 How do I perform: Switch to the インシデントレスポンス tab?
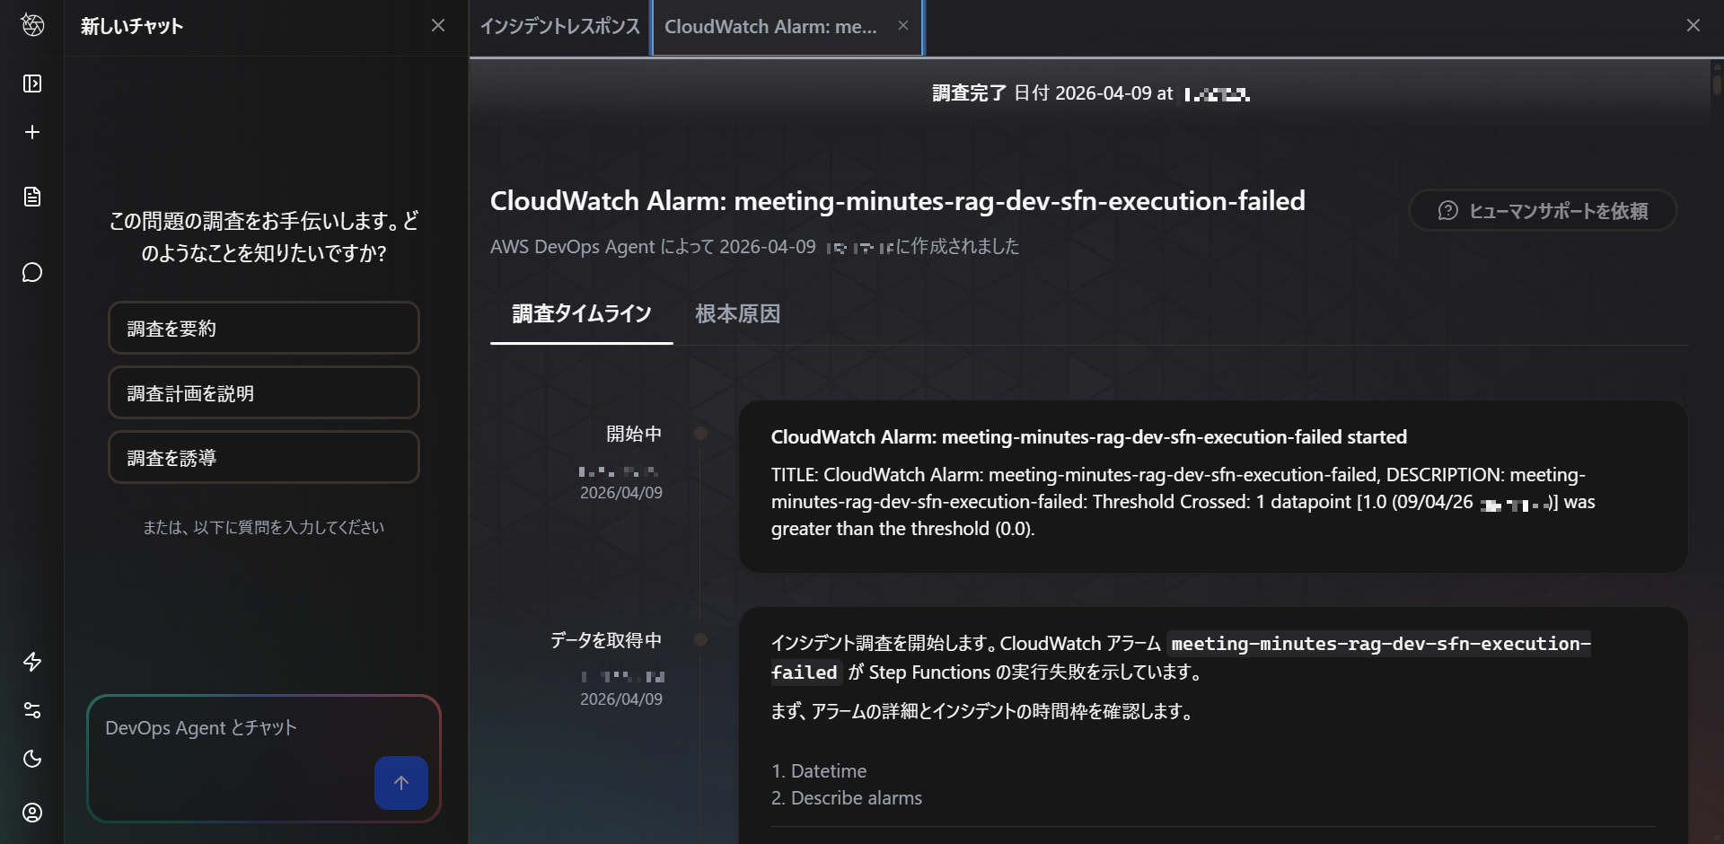pos(559,27)
